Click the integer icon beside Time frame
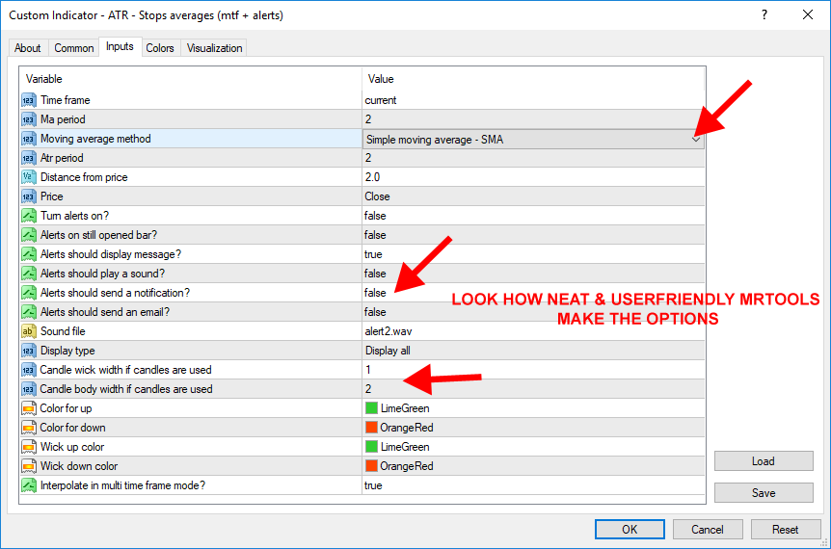Image resolution: width=831 pixels, height=549 pixels. point(29,100)
